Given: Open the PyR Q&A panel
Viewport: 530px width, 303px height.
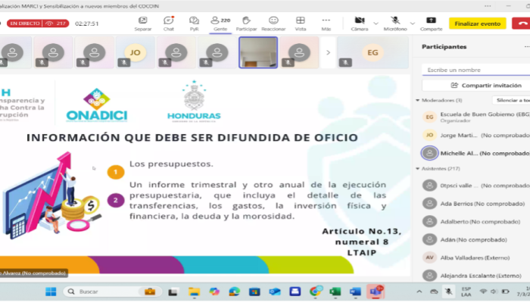Looking at the screenshot, I should pos(194,23).
